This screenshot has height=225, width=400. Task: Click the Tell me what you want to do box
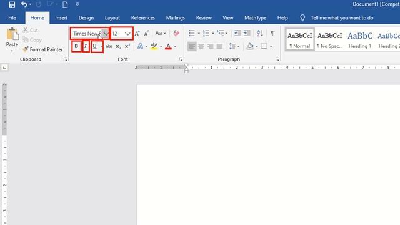tap(342, 18)
